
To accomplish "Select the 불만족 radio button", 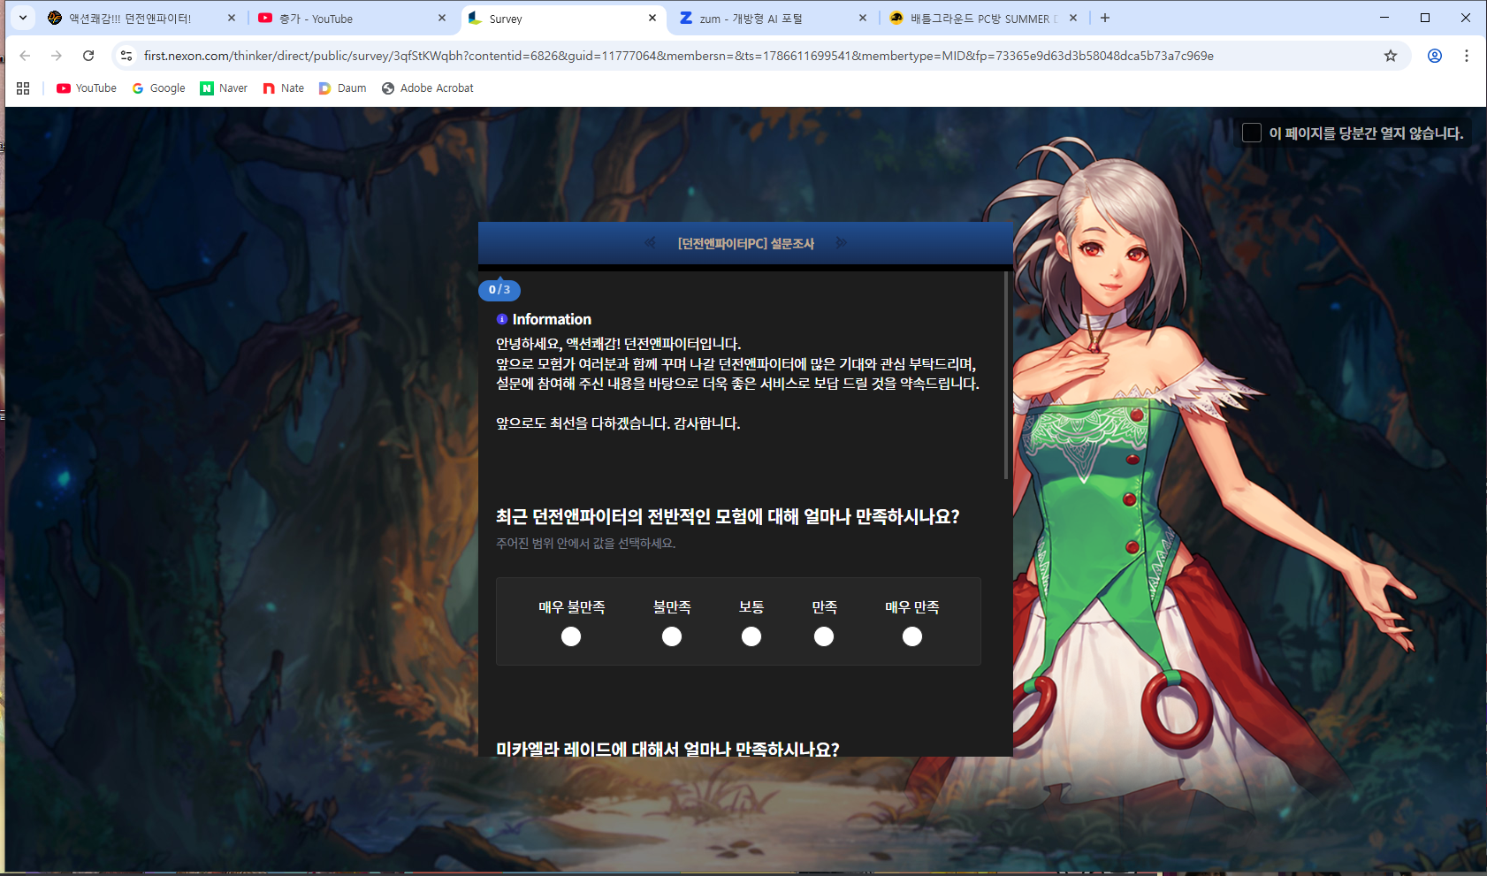I will click(x=672, y=636).
